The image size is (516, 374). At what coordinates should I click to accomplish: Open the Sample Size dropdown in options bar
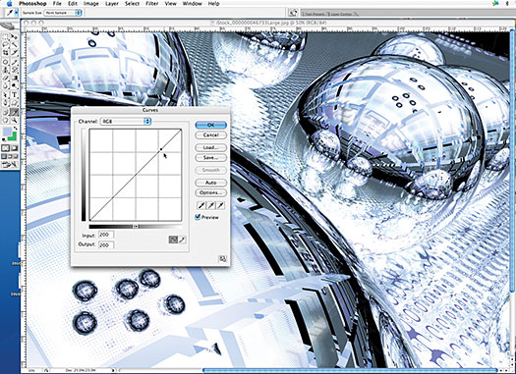click(x=64, y=13)
